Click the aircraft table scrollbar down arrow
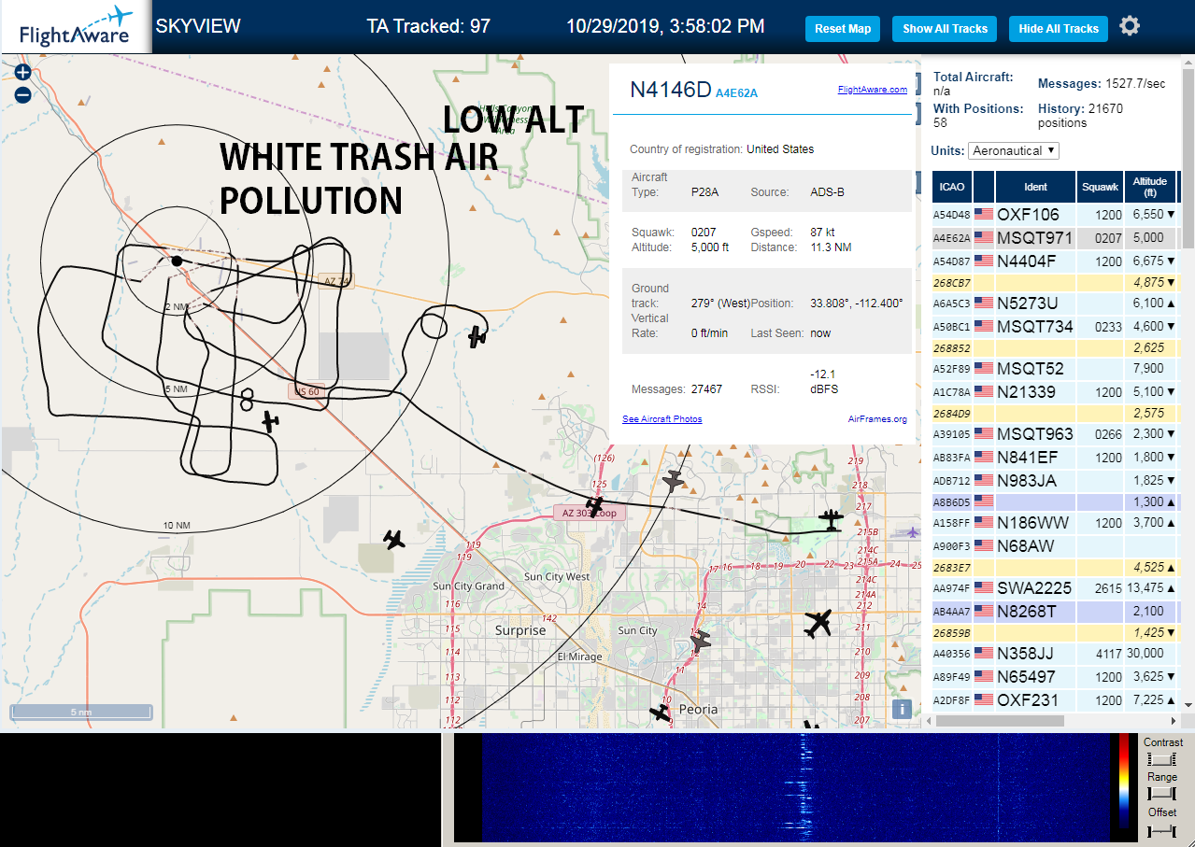Viewport: 1195px width, 847px height. 1188,705
